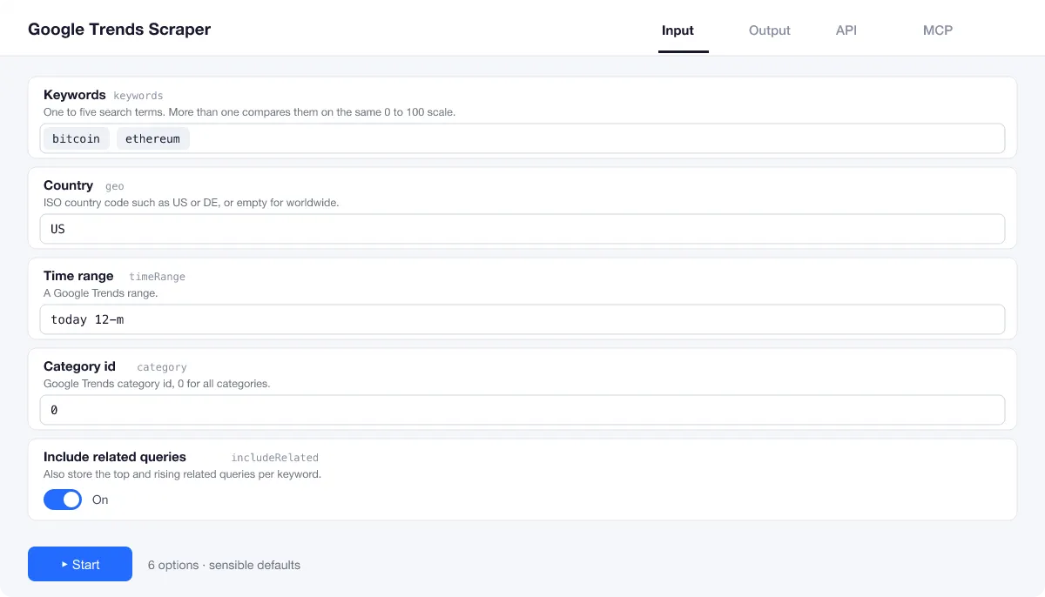The height and width of the screenshot is (597, 1045).
Task: Click the Country input field
Action: [522, 229]
